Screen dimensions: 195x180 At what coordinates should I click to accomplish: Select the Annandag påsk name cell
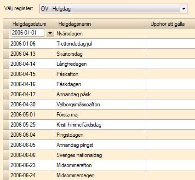[101, 94]
